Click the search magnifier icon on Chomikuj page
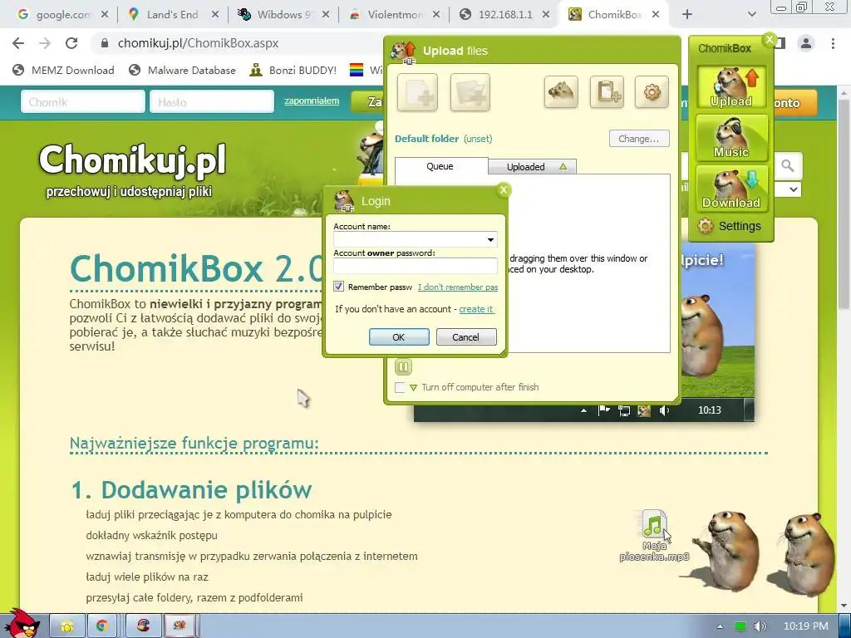The image size is (851, 638). 788,165
